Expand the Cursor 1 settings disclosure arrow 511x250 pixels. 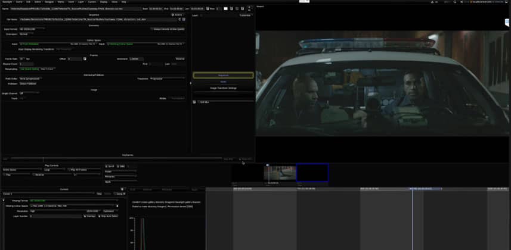point(4,200)
